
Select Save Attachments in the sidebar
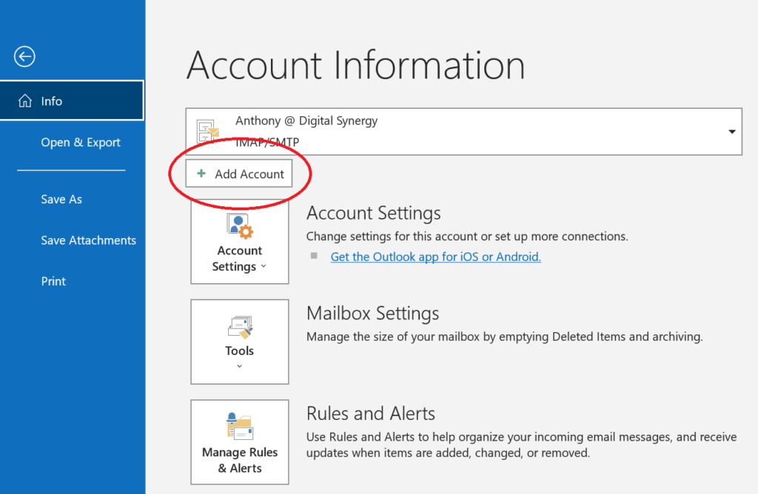(x=88, y=240)
